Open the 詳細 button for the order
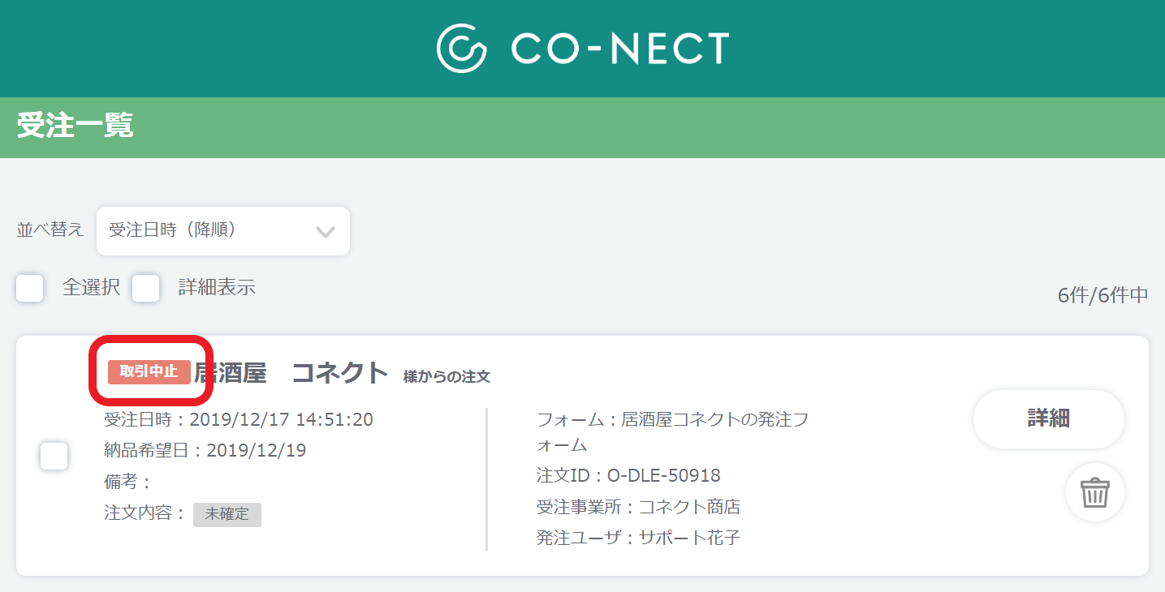Viewport: 1165px width, 592px height. pyautogui.click(x=1048, y=419)
